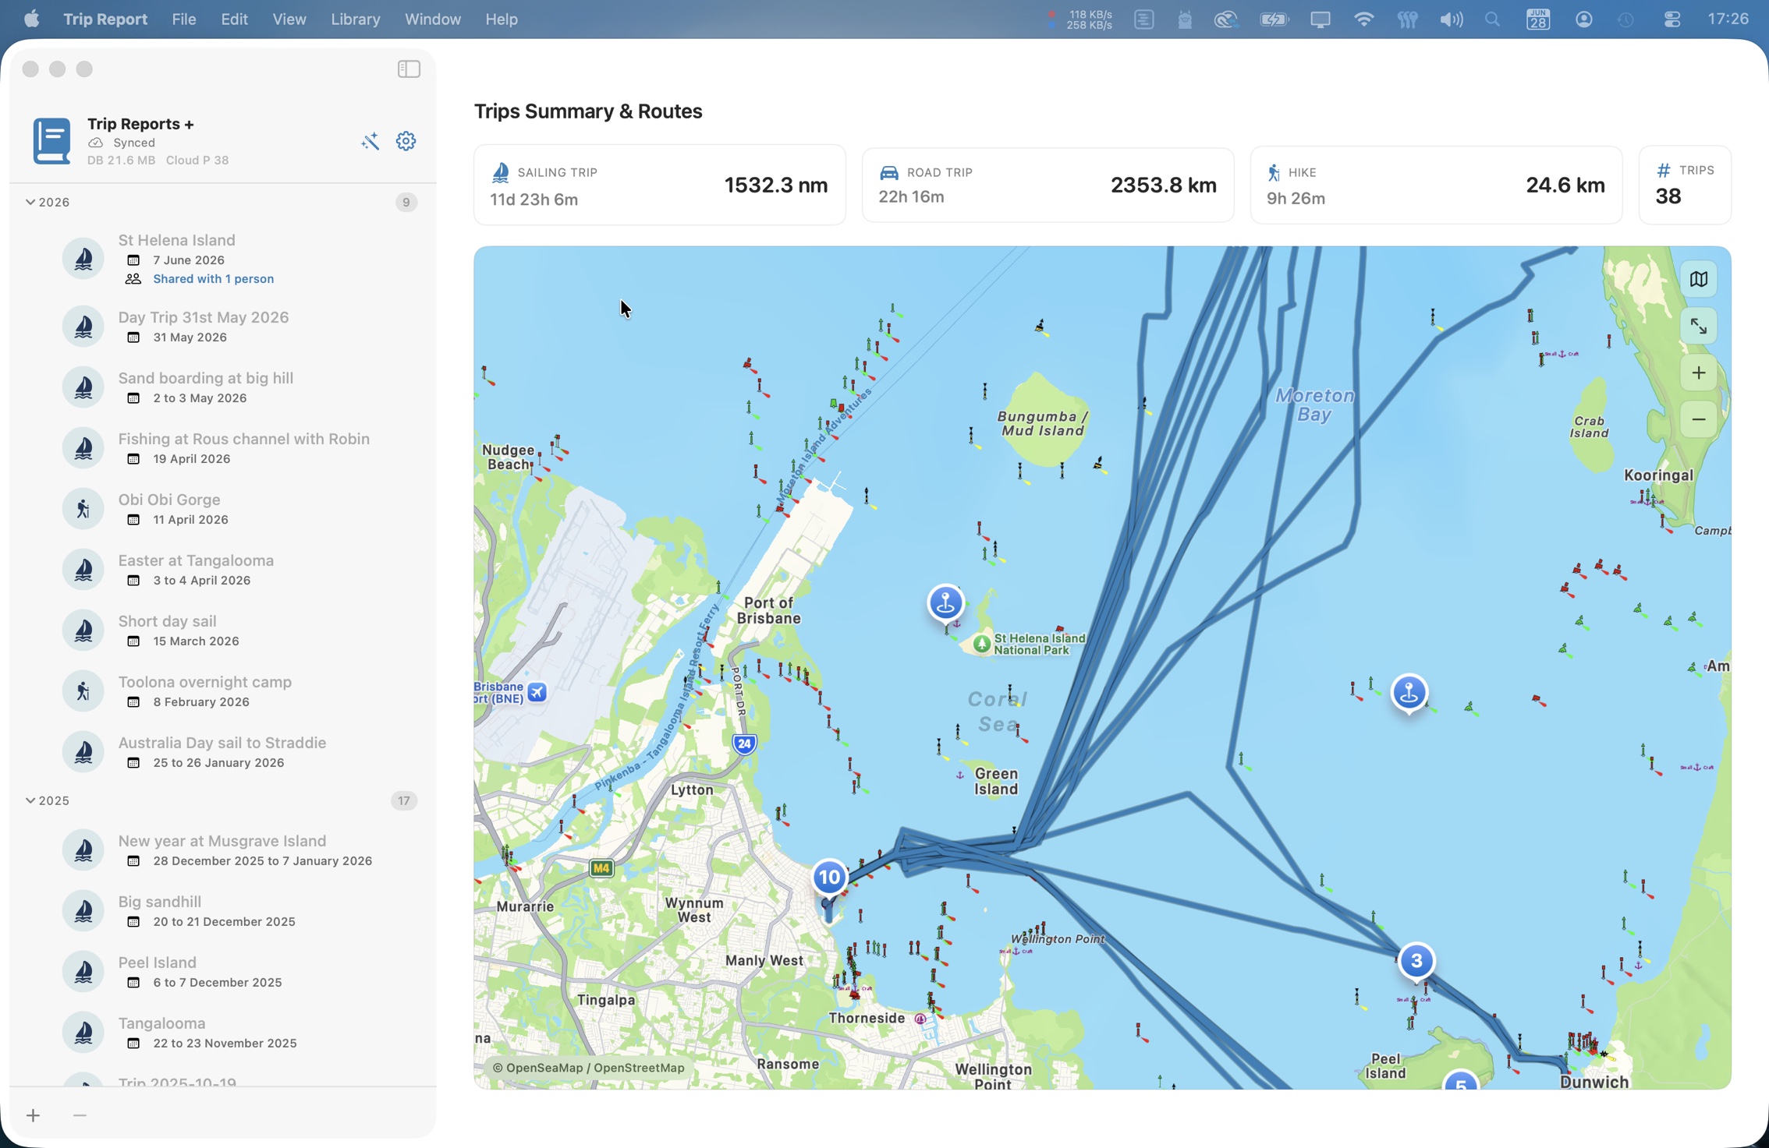Screen dimensions: 1769x1148
Task: Select Tangalooma November 2025 trip
Action: point(223,1033)
